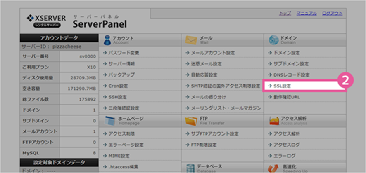Viewport: 366px width, 173px height.
Task: Click the FTPアカウント row label
Action: [x=38, y=142]
